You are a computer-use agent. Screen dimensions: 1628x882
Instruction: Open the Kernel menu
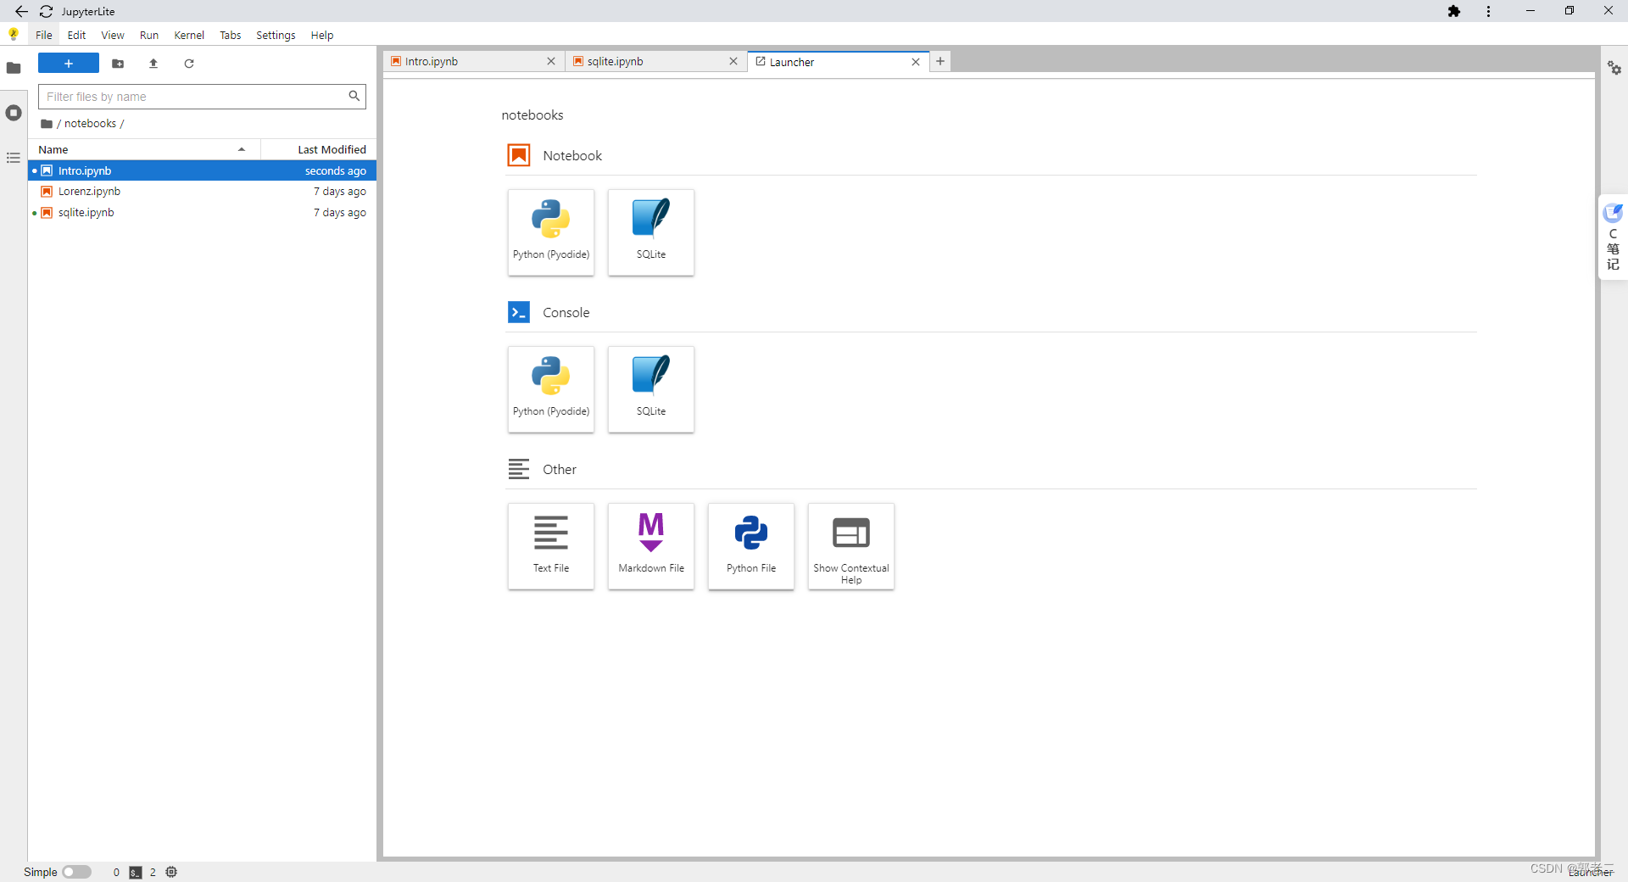(x=189, y=35)
